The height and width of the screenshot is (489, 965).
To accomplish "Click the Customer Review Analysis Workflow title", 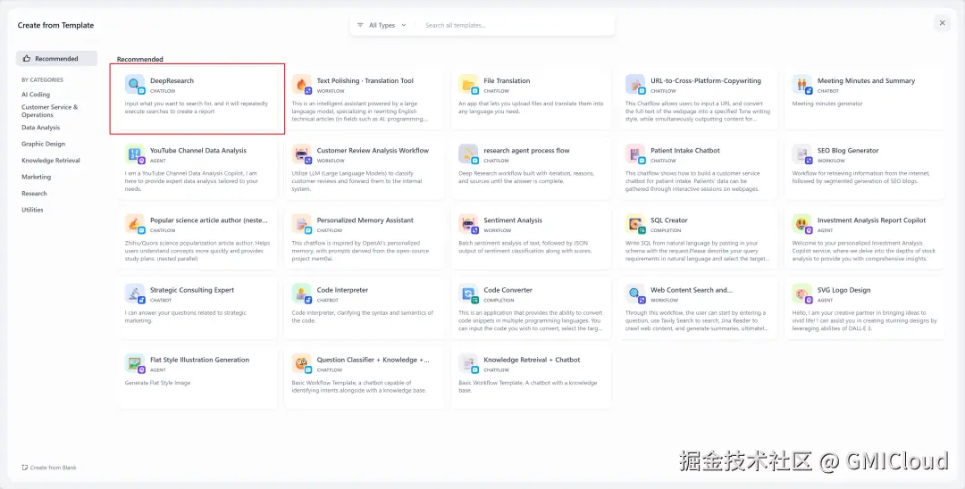I will [x=373, y=151].
